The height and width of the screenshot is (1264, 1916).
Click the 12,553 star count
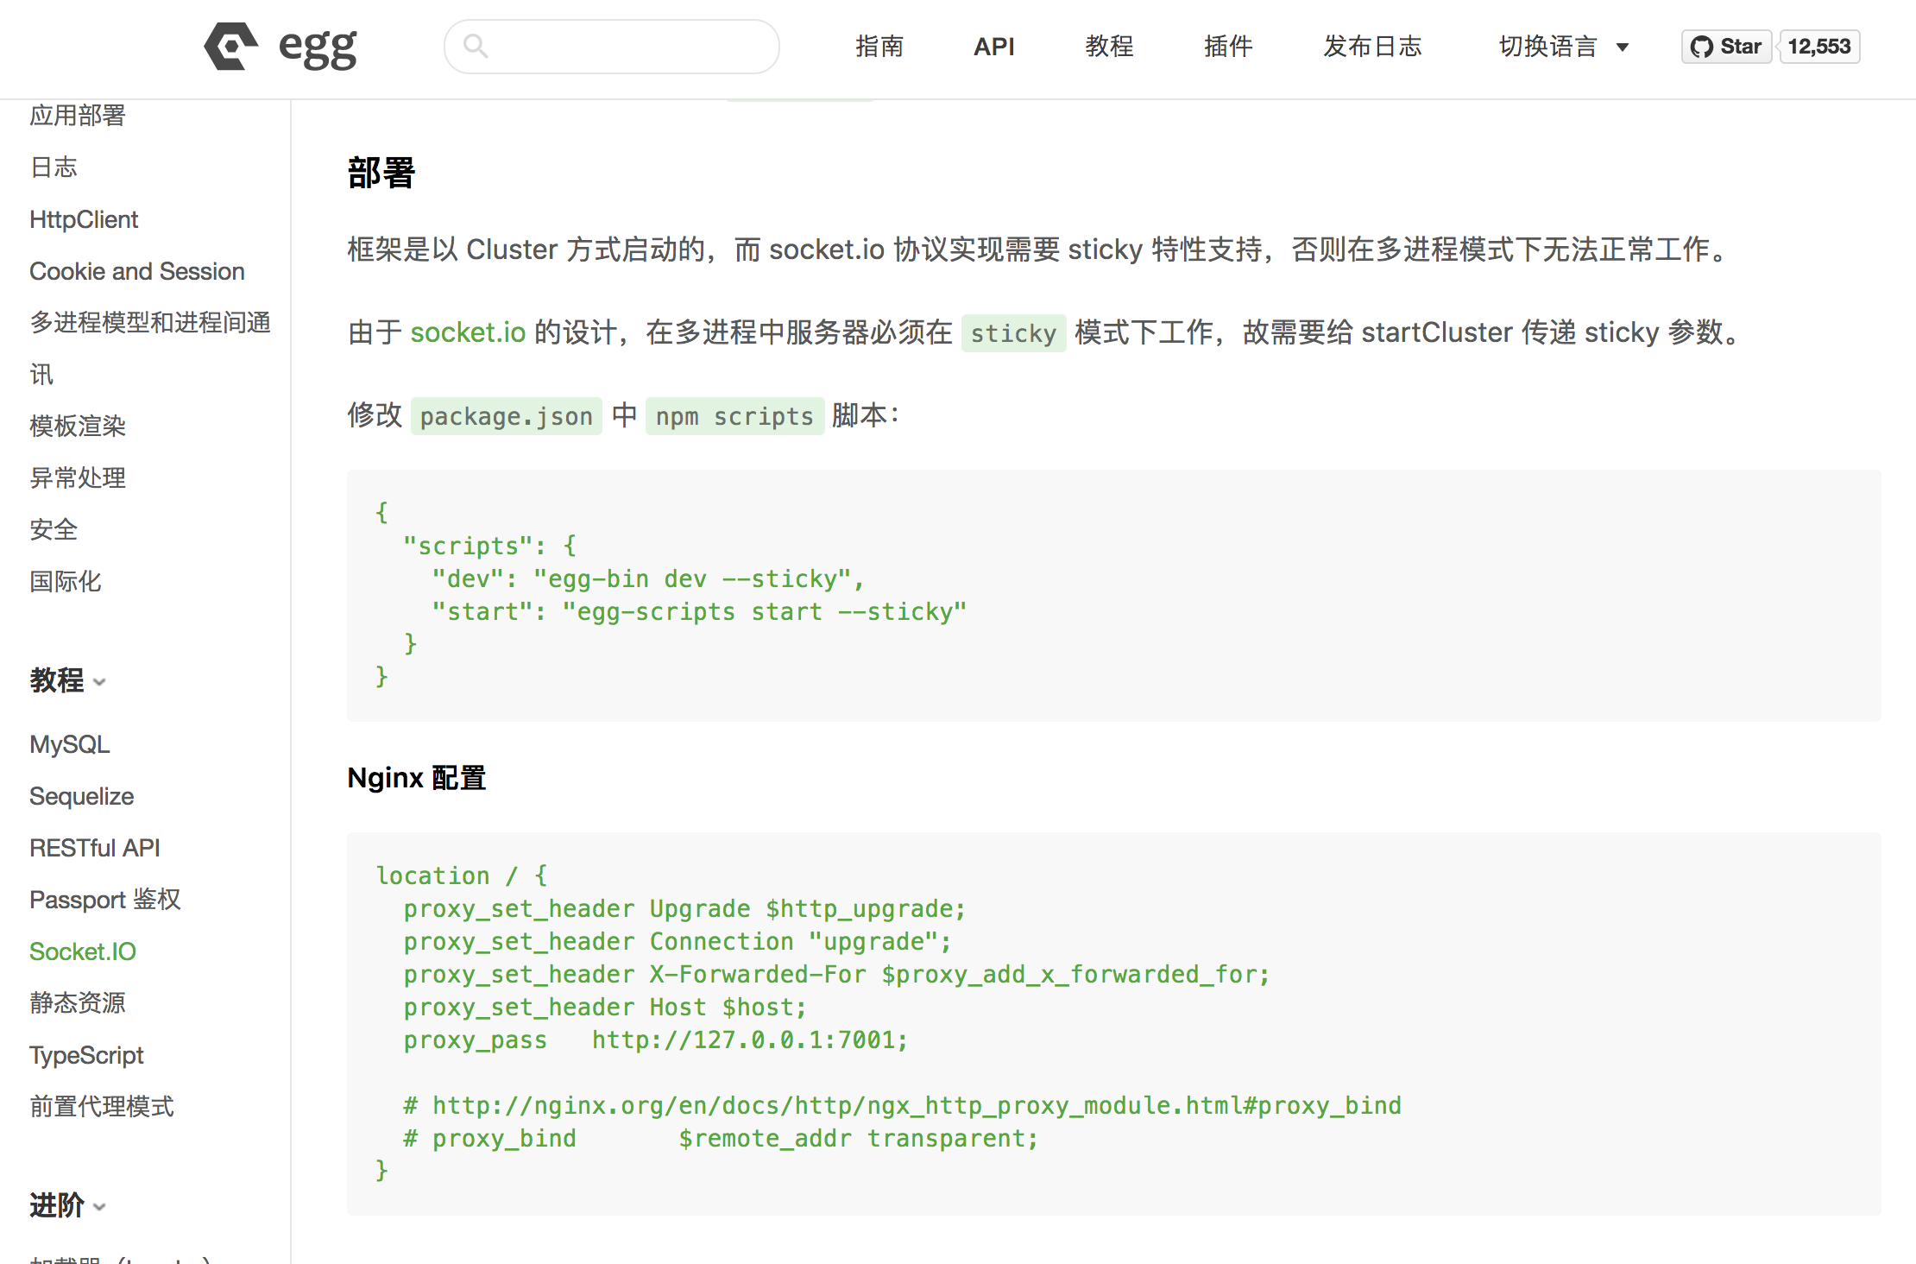[1818, 47]
